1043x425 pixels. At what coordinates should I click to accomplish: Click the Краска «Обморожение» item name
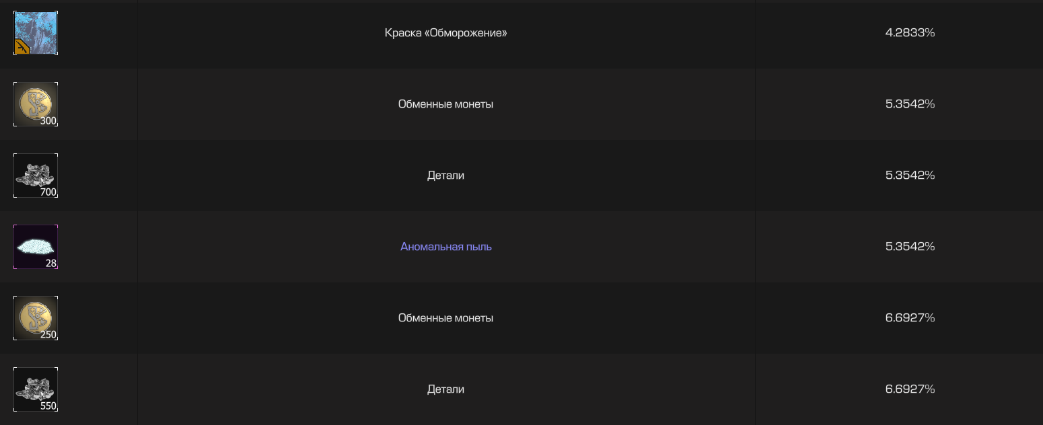(446, 33)
